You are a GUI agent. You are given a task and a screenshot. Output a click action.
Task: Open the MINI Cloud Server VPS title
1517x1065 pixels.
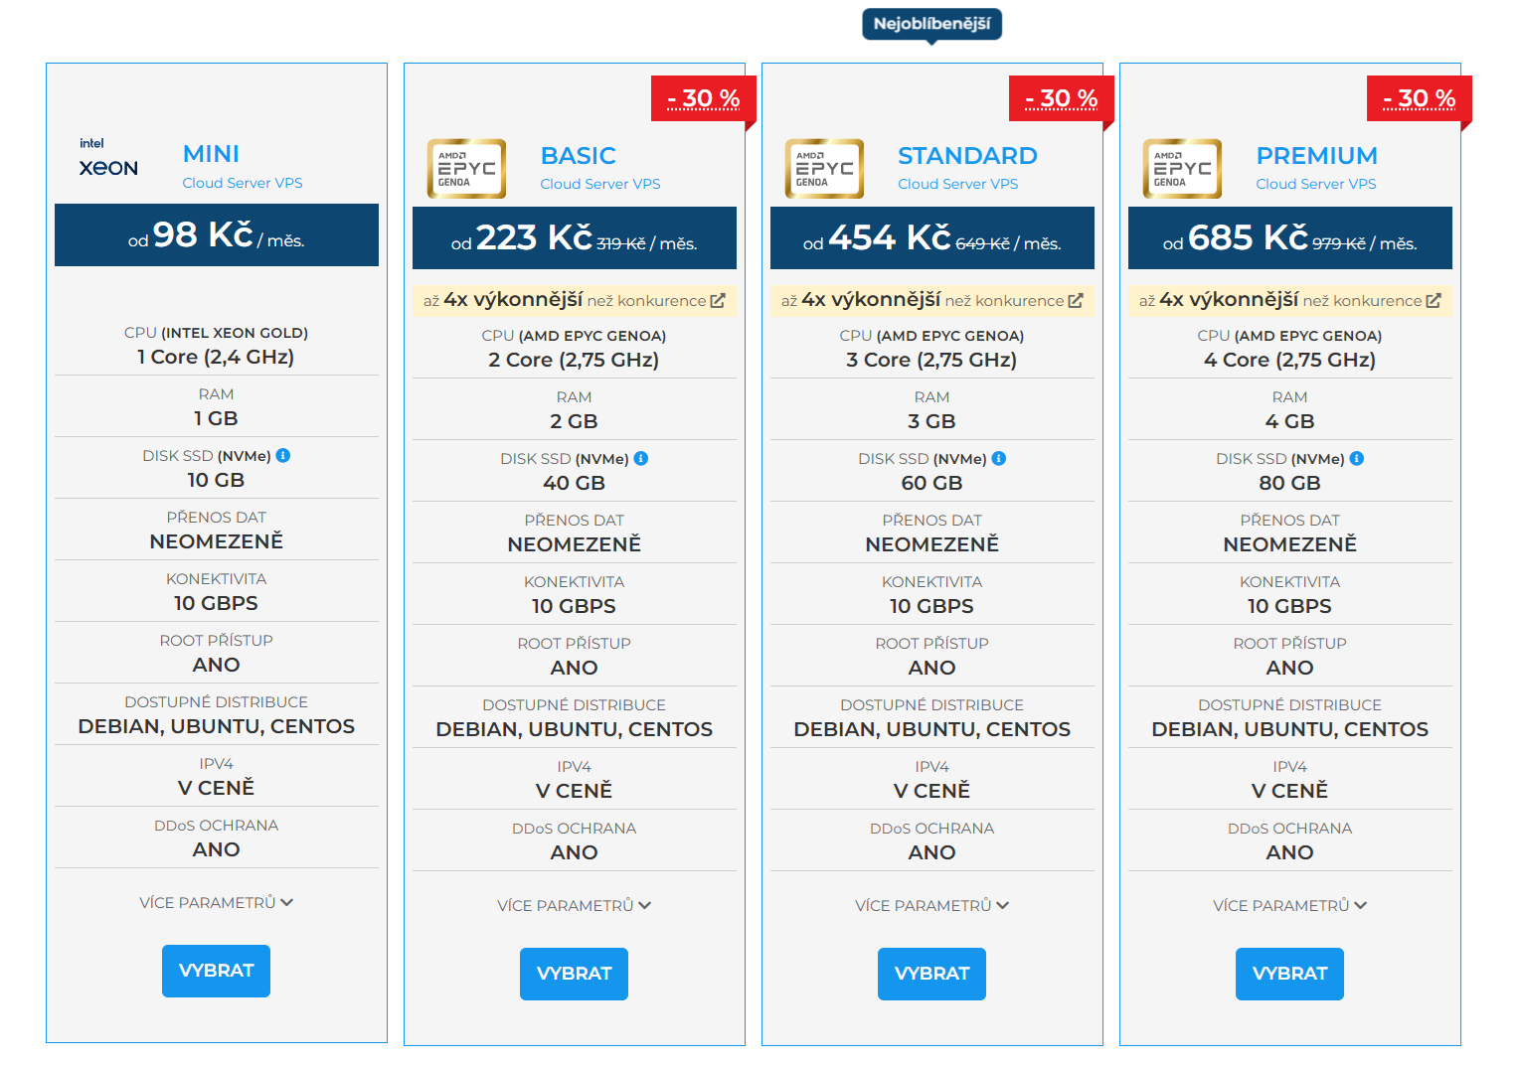click(x=243, y=166)
